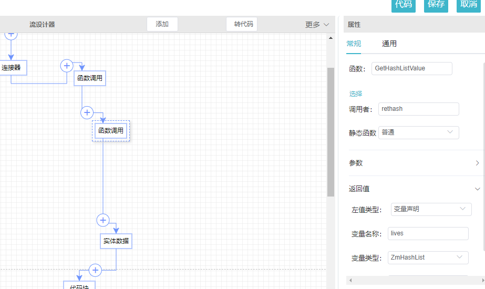Click the 变量名称 input field

pos(428,233)
